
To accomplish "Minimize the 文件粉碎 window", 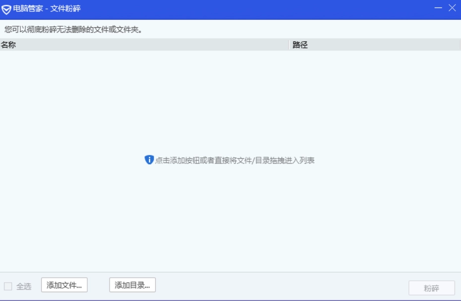I will pyautogui.click(x=438, y=8).
